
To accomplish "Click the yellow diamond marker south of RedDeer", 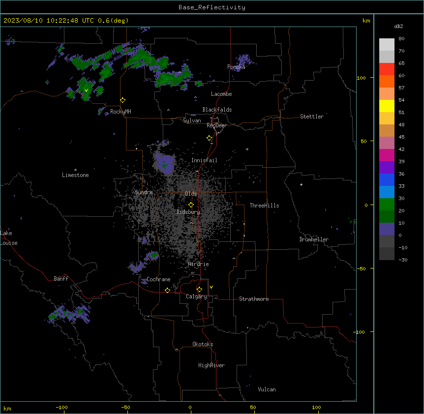I will pyautogui.click(x=210, y=138).
